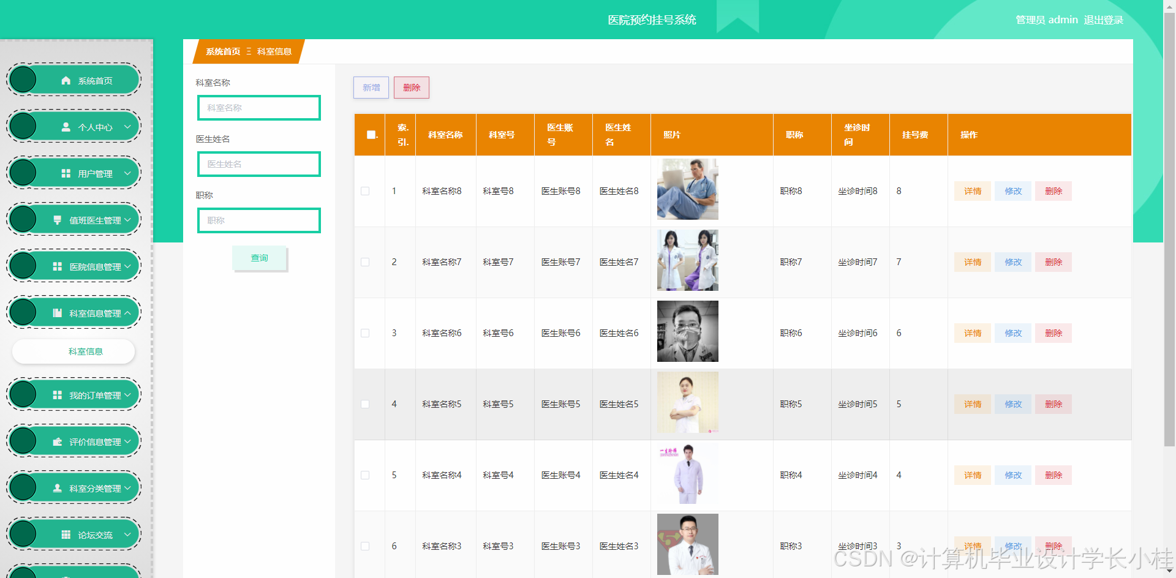Check the checkbox for row 科室名称6
The image size is (1176, 578).
[x=365, y=333]
